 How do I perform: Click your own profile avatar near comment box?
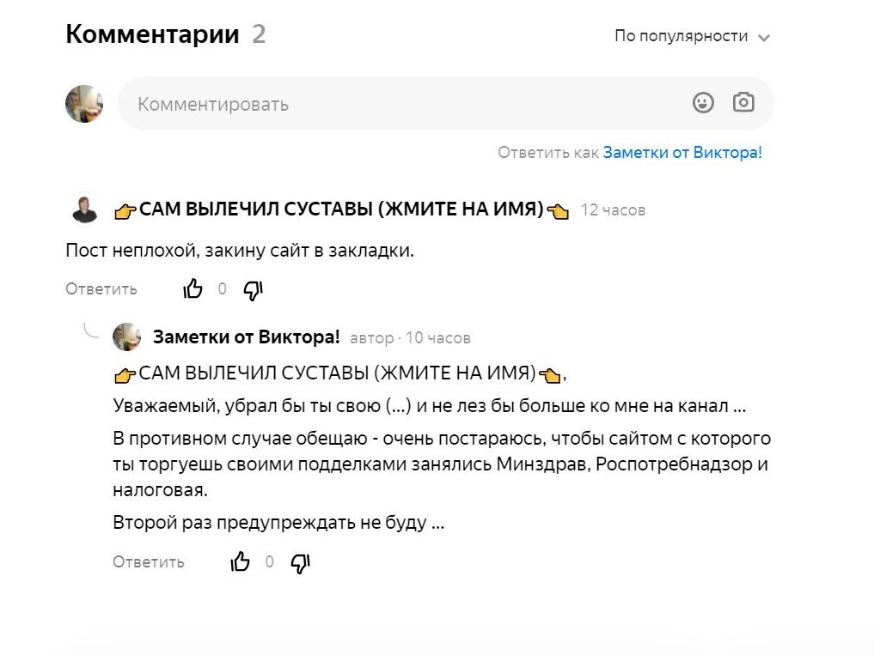(83, 103)
